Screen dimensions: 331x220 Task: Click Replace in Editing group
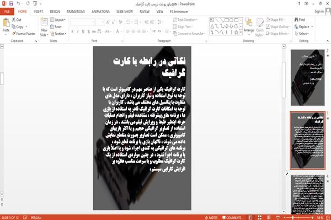[303, 27]
